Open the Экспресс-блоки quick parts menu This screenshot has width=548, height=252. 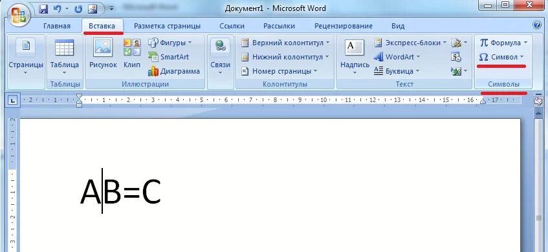[410, 43]
